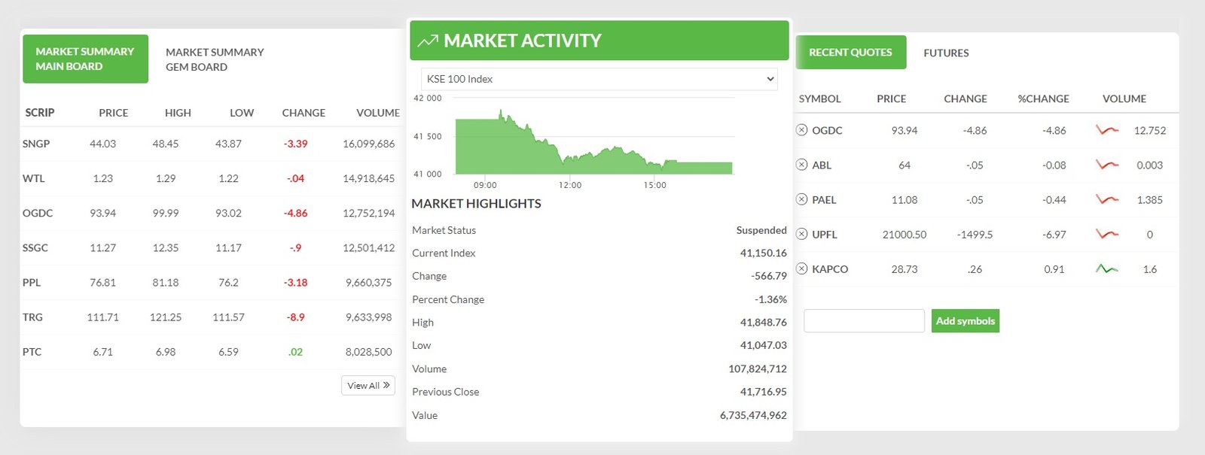
Task: Click the UPFL red trend sparkline
Action: (x=1106, y=234)
